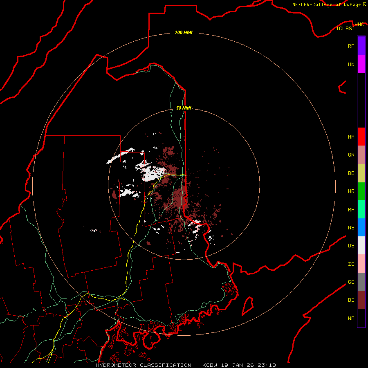Click the HR legend label

pyautogui.click(x=351, y=191)
